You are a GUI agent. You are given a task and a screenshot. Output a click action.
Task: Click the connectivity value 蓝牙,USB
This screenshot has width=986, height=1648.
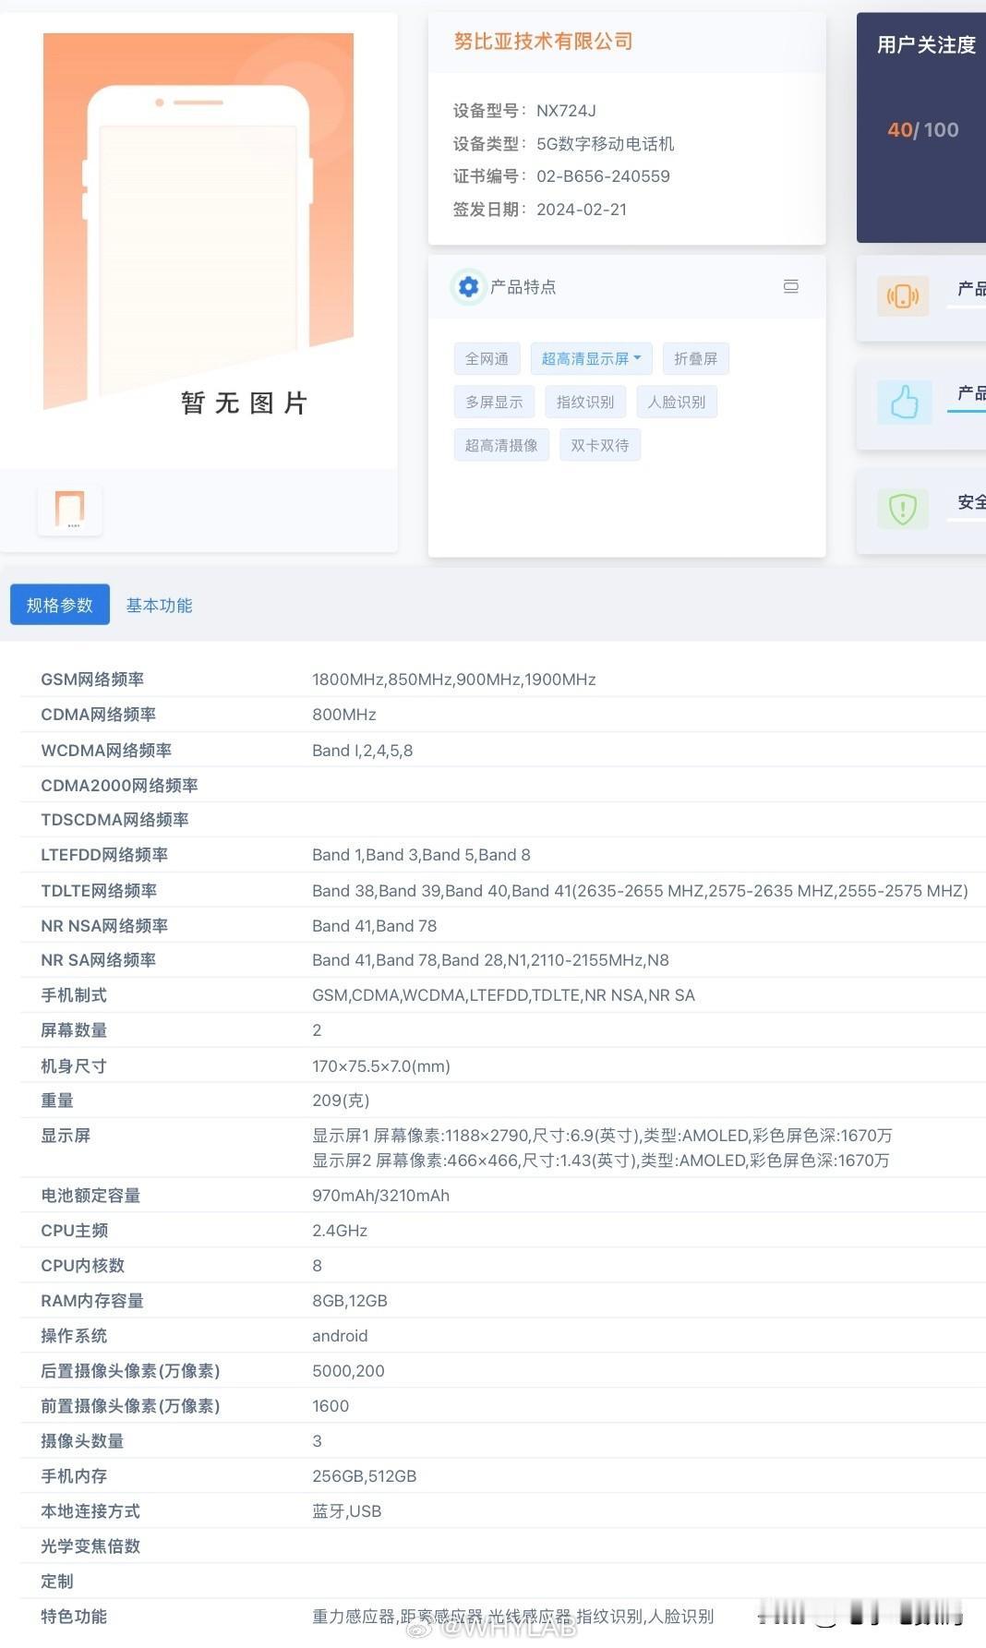click(x=347, y=1511)
